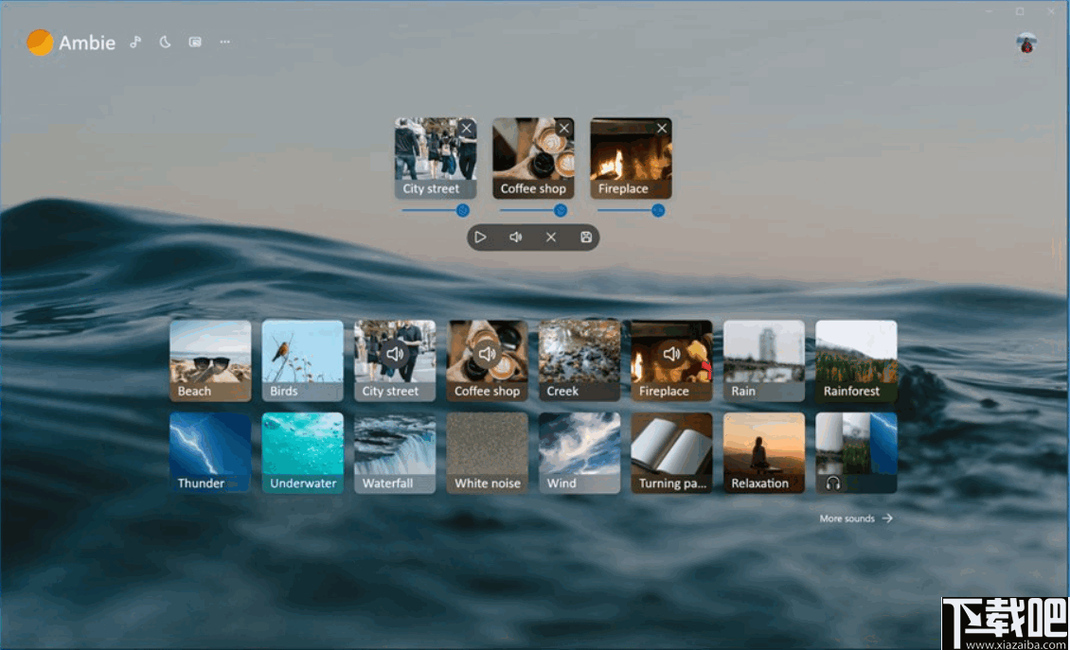Viewport: 1070px width, 650px height.
Task: Open the sleep timer moon icon
Action: [165, 42]
